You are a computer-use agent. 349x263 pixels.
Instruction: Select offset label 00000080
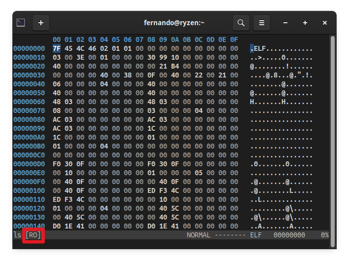click(x=29, y=120)
